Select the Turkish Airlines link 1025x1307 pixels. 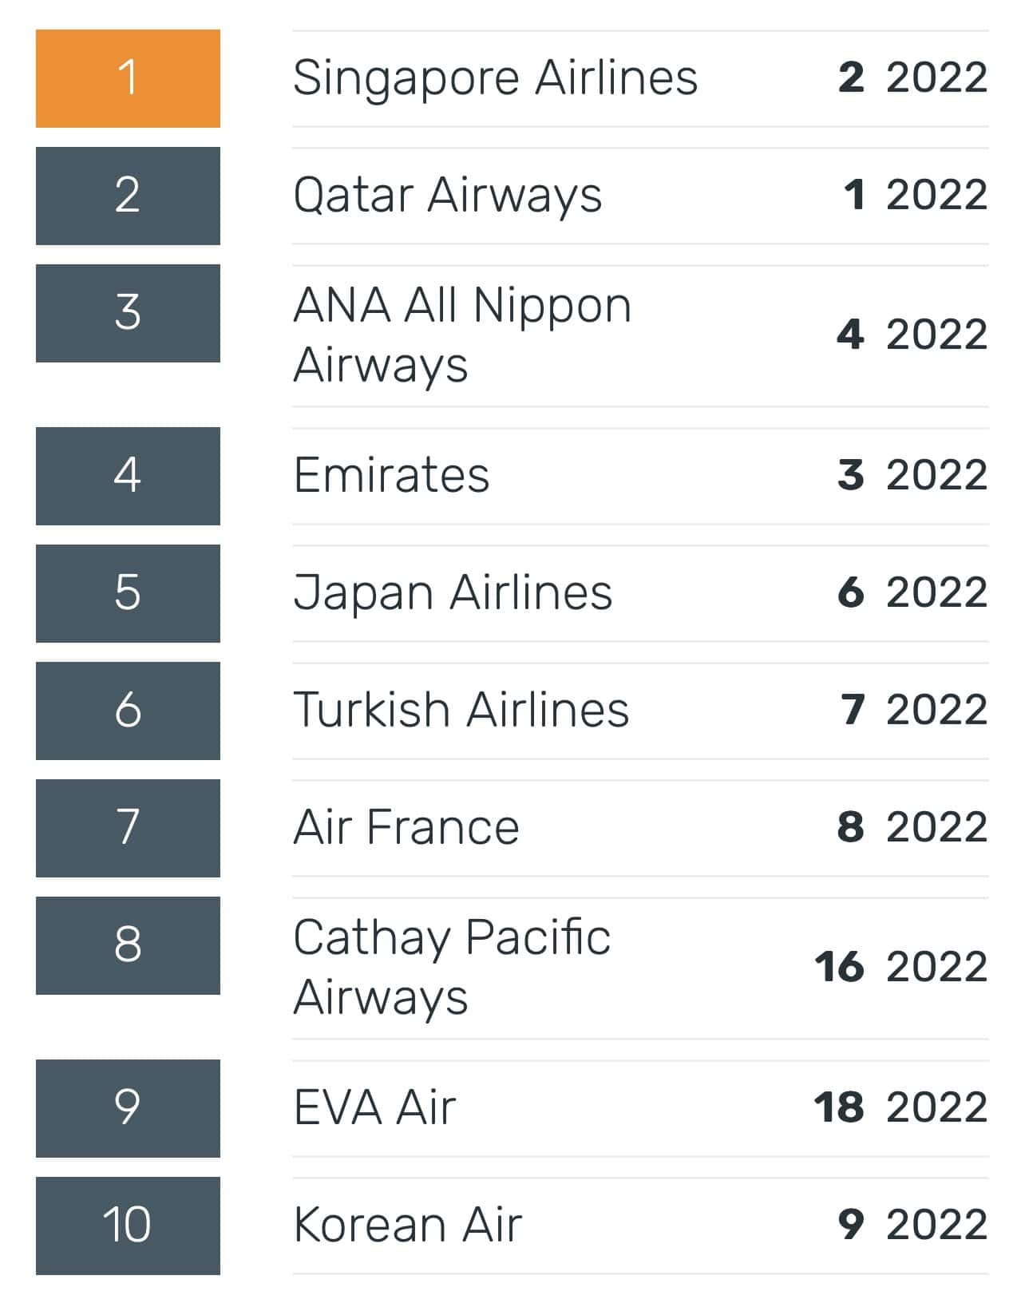pyautogui.click(x=461, y=711)
